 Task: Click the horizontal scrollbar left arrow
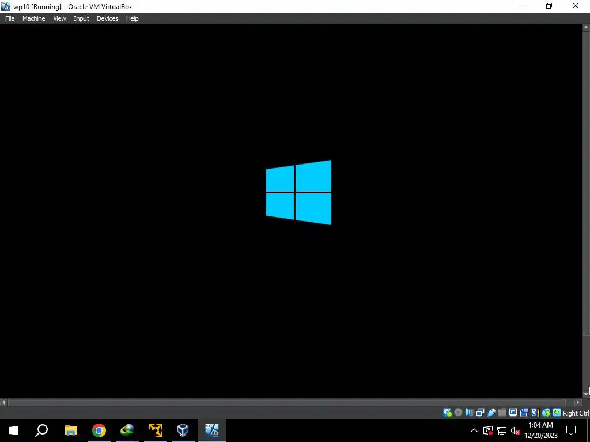tap(3, 402)
